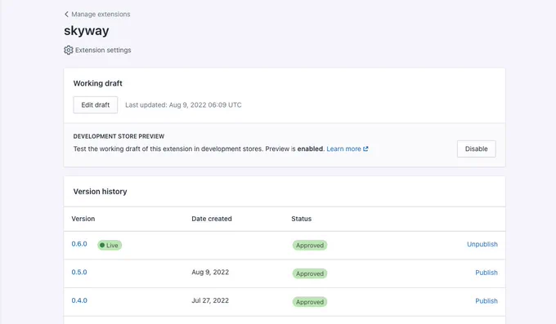
Task: Click the Last updated timestamp text
Action: coord(183,104)
